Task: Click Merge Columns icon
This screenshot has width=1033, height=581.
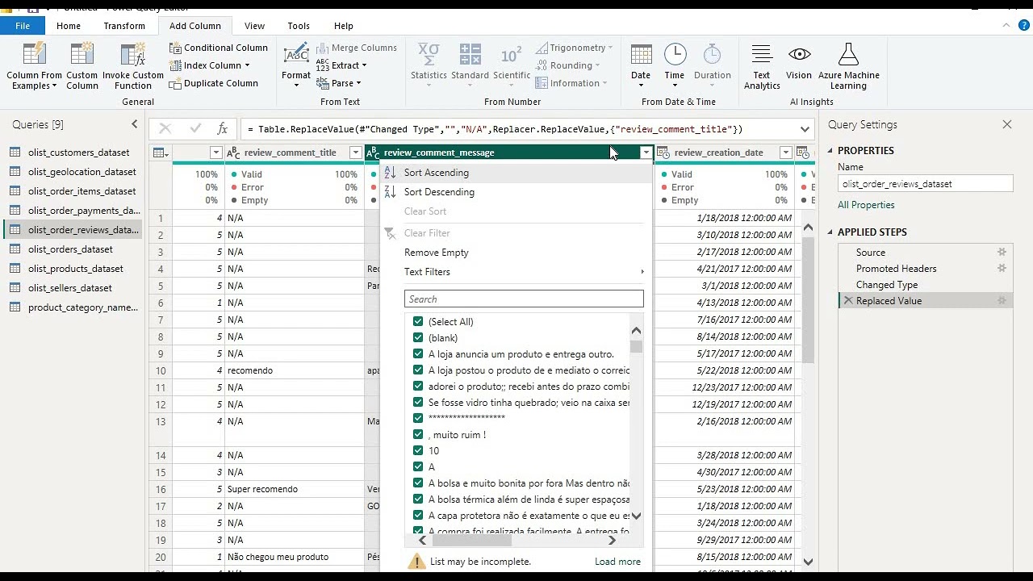Action: pyautogui.click(x=322, y=48)
